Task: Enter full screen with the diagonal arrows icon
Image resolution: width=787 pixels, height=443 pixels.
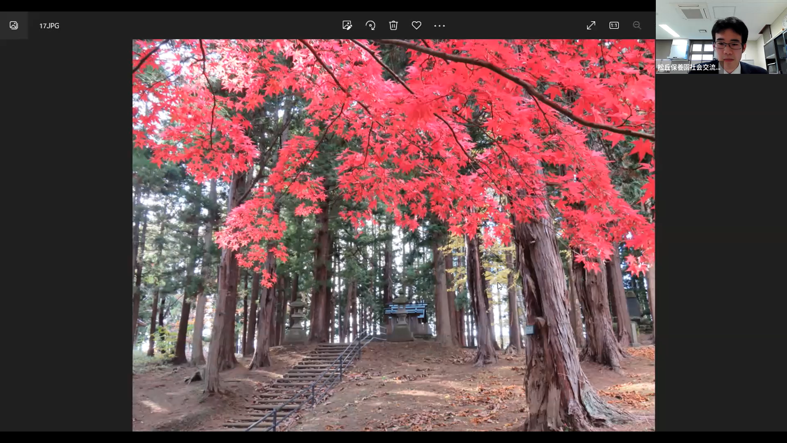Action: pos(591,25)
